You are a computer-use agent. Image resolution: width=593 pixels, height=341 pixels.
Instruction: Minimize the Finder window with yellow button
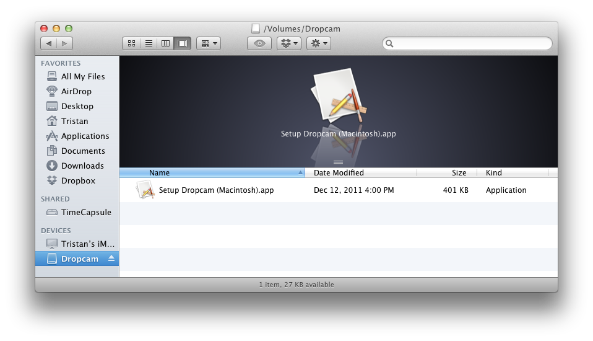56,29
